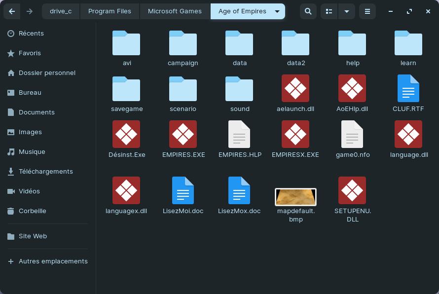The height and width of the screenshot is (294, 439).
Task: Minimize the file manager window
Action: click(391, 11)
